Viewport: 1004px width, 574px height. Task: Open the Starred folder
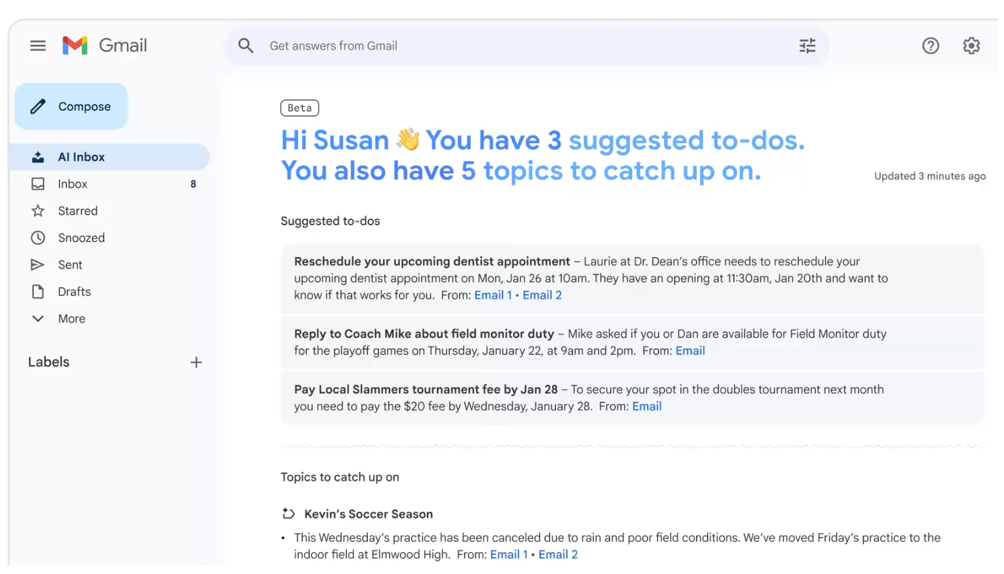coord(77,211)
